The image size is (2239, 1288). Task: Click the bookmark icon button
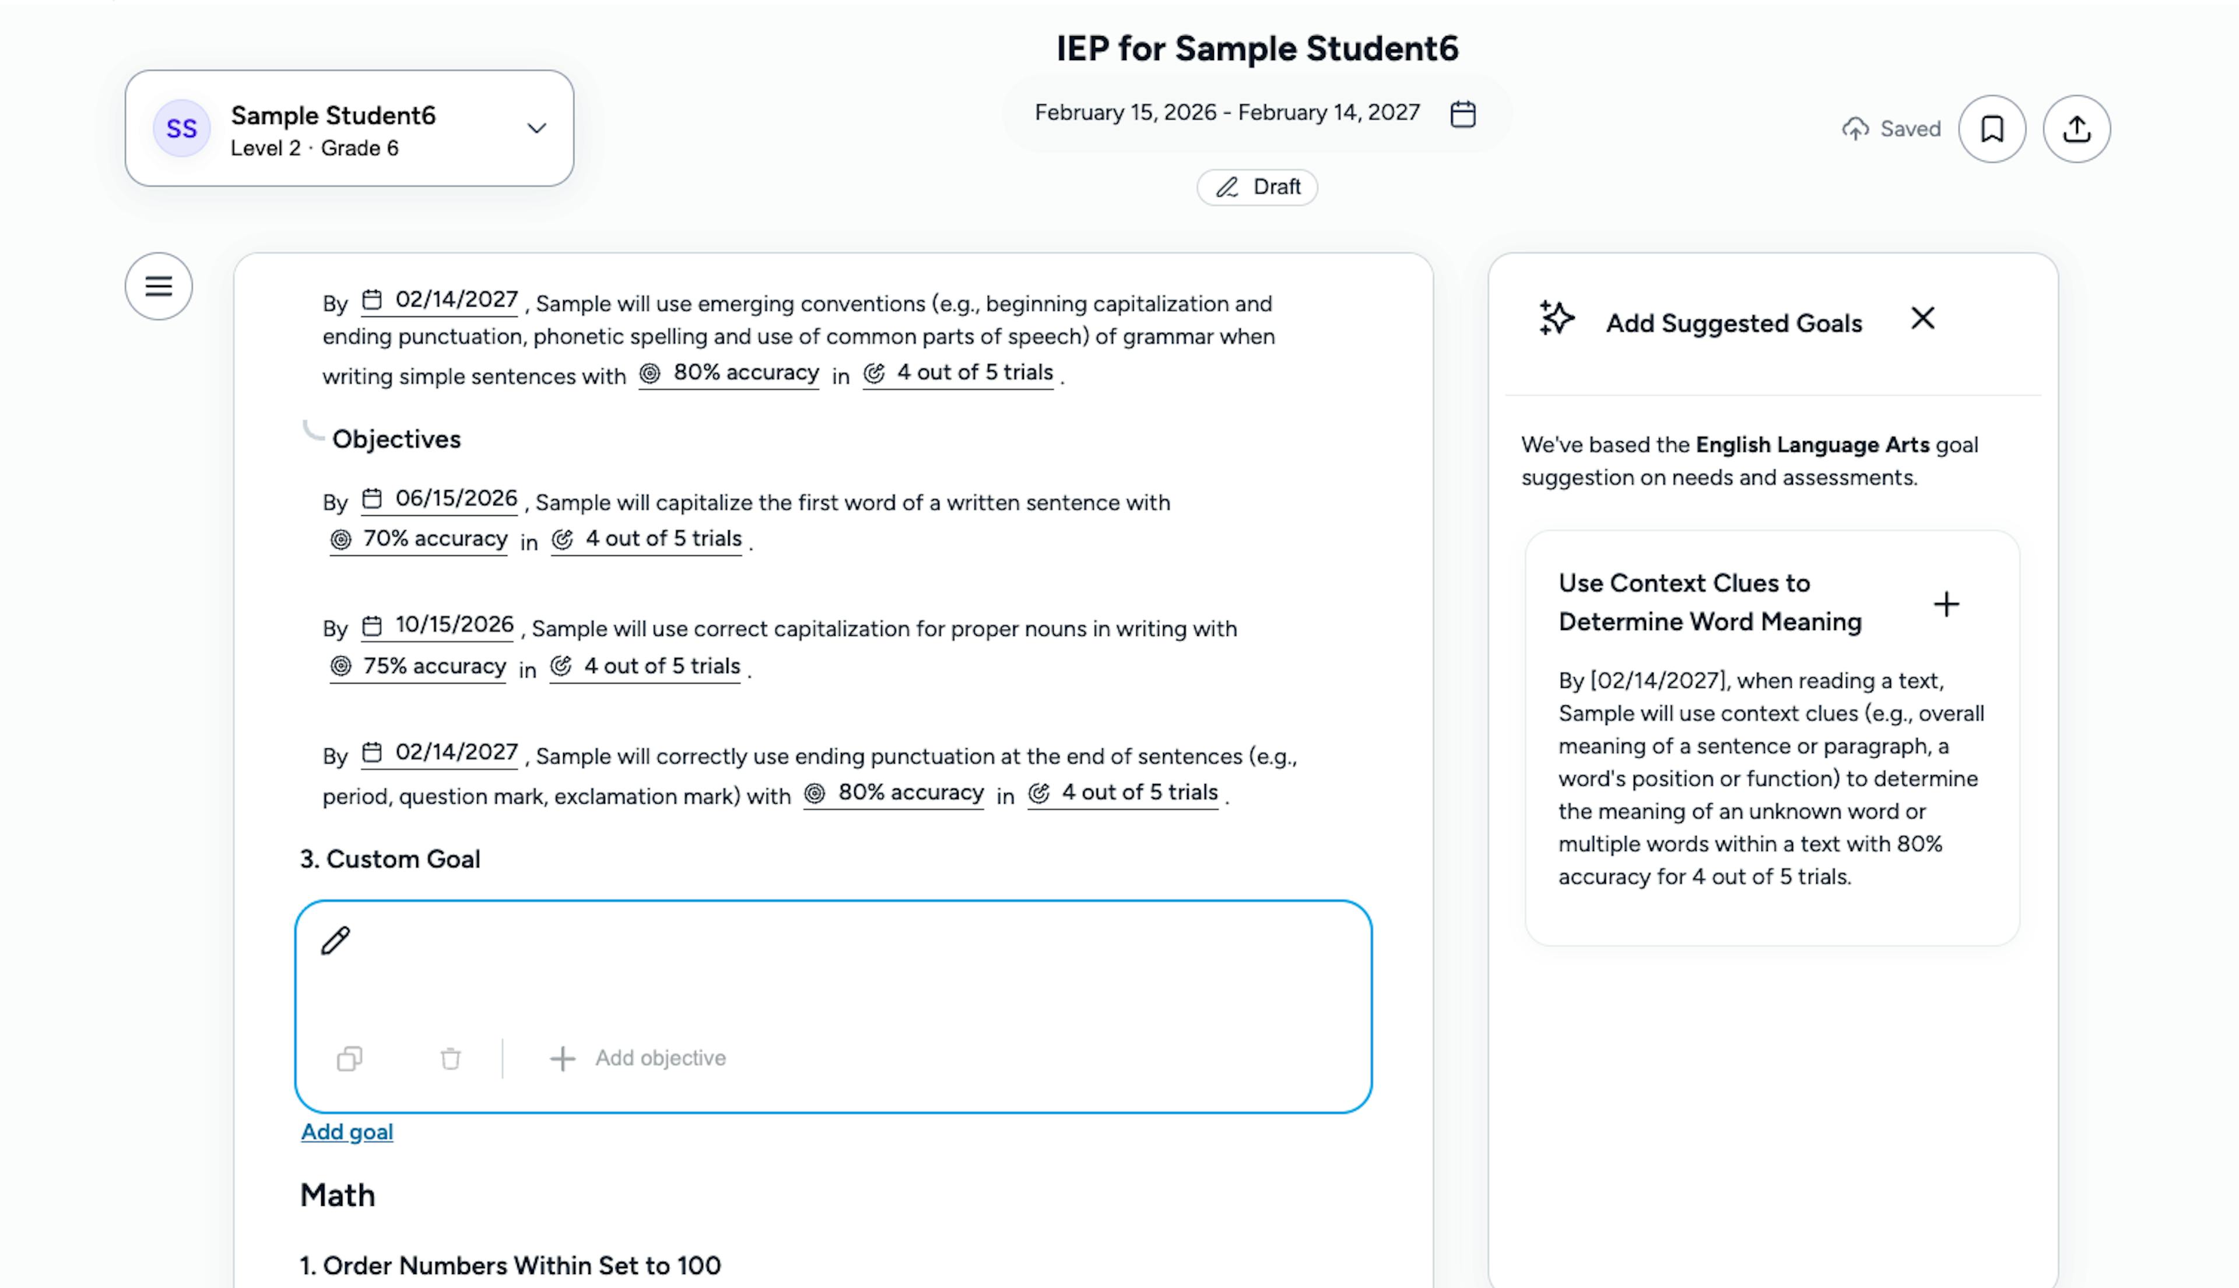1991,129
